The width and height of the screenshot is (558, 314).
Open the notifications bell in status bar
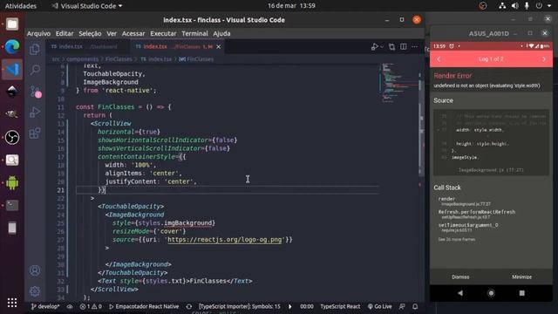coord(415,306)
